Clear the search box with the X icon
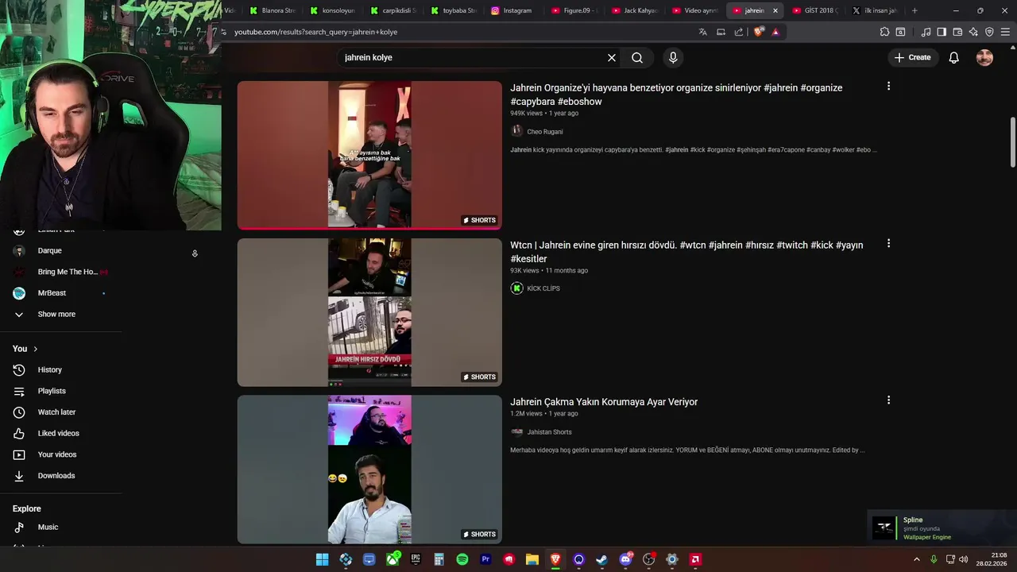1017x572 pixels. [612, 57]
